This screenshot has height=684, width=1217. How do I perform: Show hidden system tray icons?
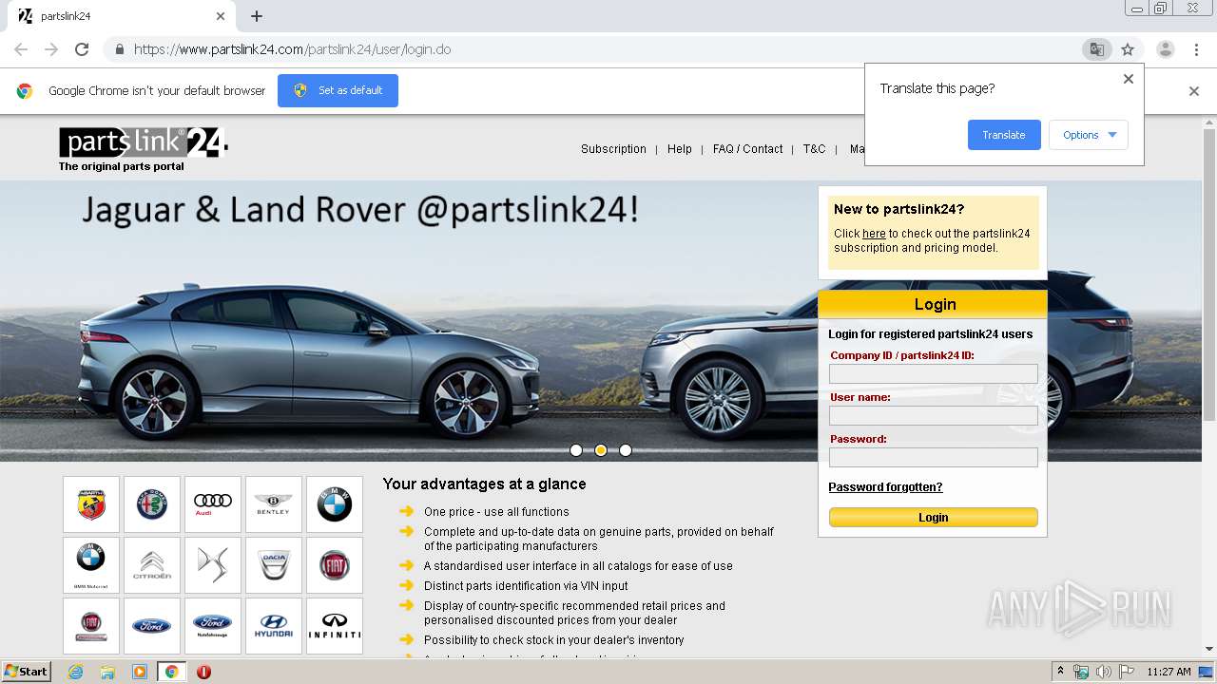pyautogui.click(x=1060, y=672)
